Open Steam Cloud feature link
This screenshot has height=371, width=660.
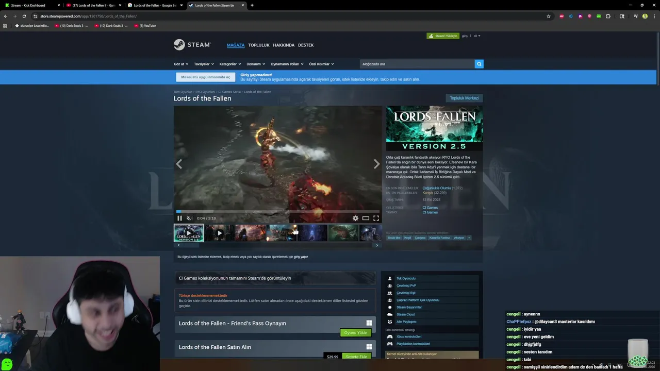pyautogui.click(x=405, y=314)
